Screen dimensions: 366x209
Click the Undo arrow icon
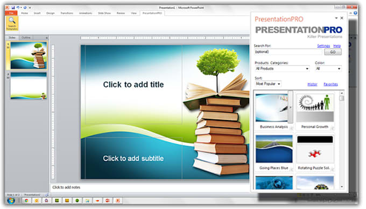click(18, 8)
